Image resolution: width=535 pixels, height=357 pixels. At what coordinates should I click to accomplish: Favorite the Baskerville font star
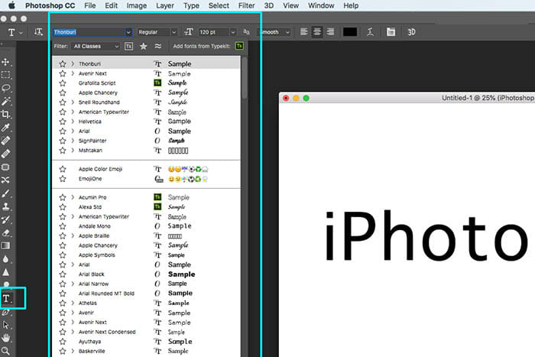click(63, 351)
